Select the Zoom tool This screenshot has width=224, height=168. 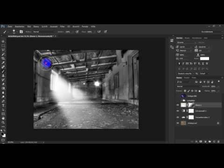pos(3,122)
